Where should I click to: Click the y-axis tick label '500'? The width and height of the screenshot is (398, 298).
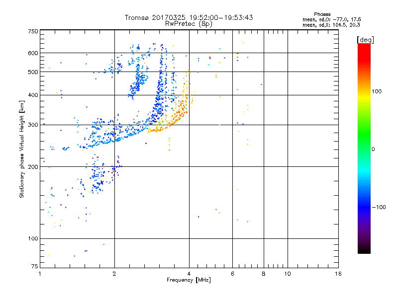point(33,72)
